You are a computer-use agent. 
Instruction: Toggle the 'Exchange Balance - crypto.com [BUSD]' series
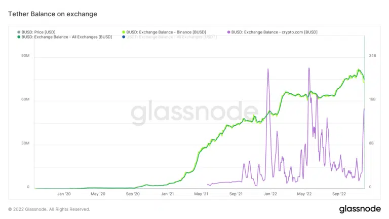tap(275, 32)
